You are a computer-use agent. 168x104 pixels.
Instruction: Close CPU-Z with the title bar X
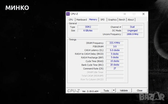[144, 14]
